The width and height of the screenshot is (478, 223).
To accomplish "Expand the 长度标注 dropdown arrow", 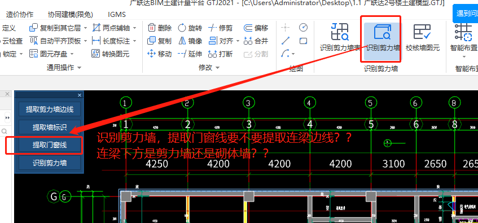I will (134, 41).
